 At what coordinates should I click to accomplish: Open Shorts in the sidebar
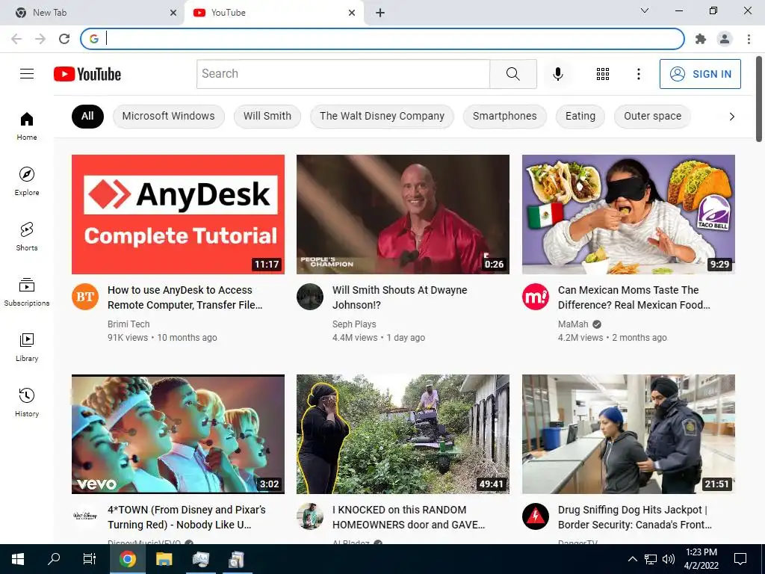[x=27, y=236]
